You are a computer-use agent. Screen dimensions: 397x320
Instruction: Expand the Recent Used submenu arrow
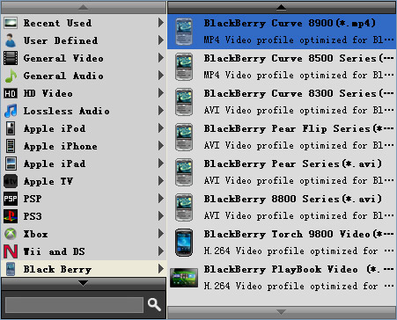tap(160, 23)
